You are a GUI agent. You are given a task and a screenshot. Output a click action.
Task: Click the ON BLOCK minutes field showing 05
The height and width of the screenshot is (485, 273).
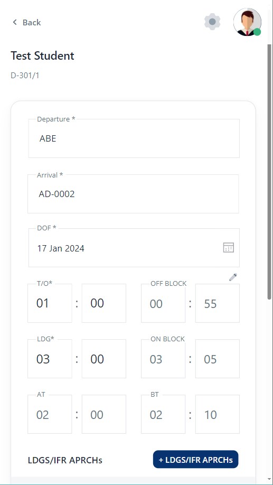coord(218,359)
